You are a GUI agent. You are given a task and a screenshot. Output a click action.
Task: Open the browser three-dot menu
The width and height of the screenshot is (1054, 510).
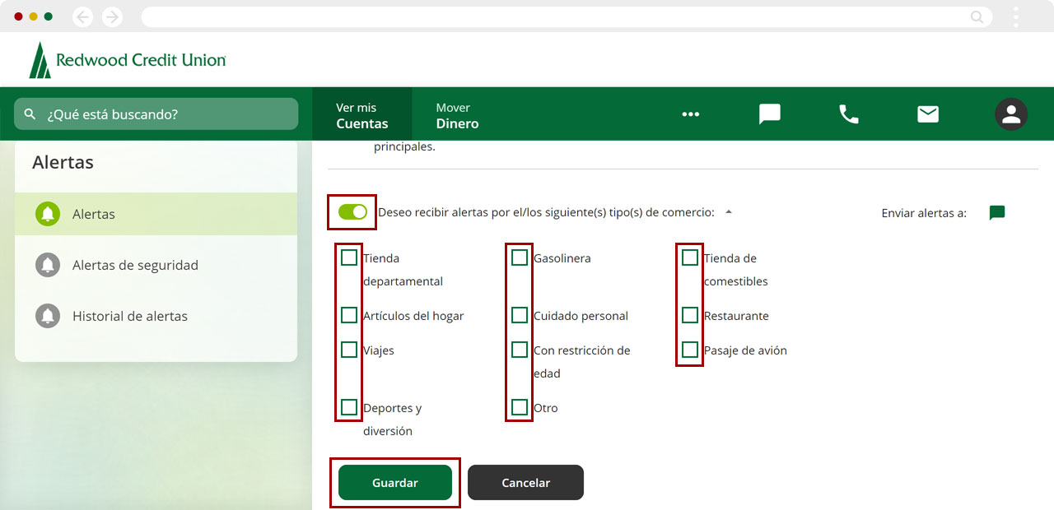(x=1016, y=16)
